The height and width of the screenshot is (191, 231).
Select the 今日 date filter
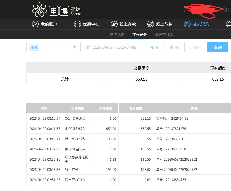click(154, 47)
